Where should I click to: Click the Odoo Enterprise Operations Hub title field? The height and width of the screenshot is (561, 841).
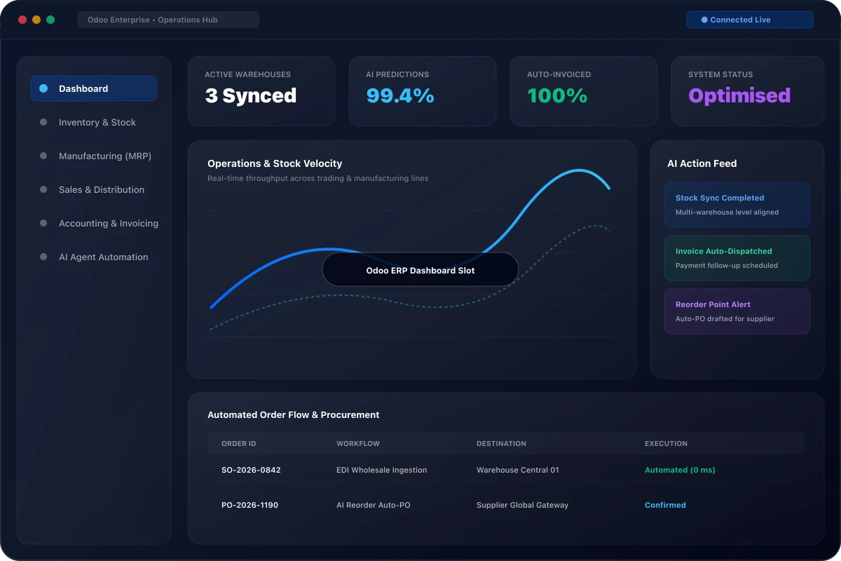pyautogui.click(x=168, y=20)
